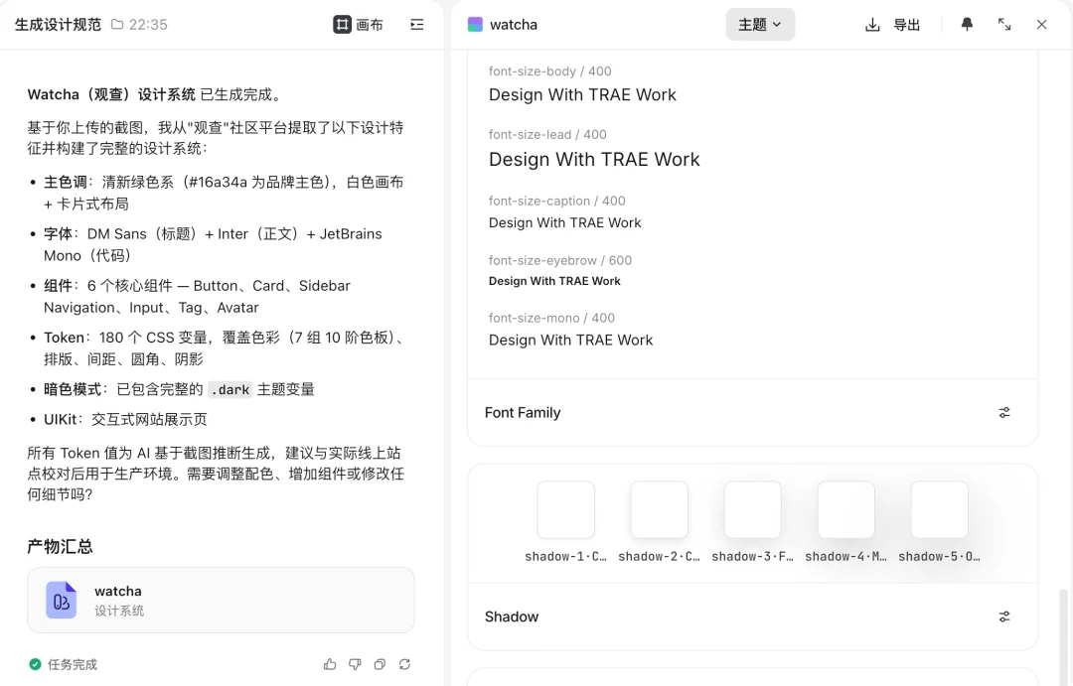The height and width of the screenshot is (686, 1073).
Task: Regenerate the response with refresh icon
Action: [404, 664]
